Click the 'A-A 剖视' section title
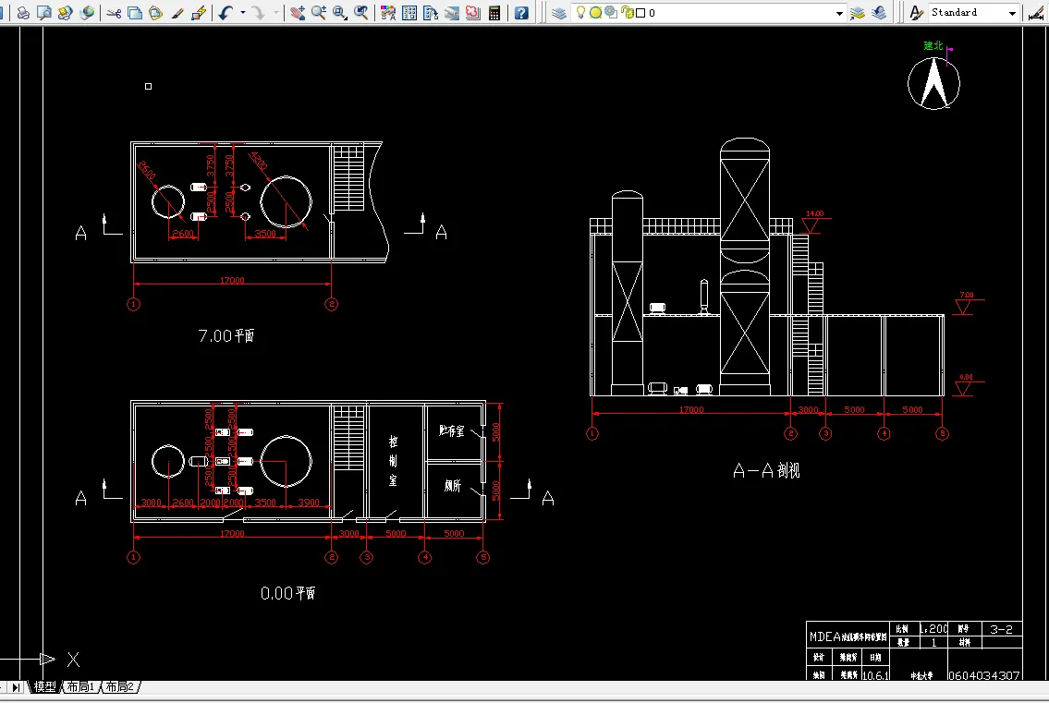Viewport: 1049px width, 703px height. [766, 471]
